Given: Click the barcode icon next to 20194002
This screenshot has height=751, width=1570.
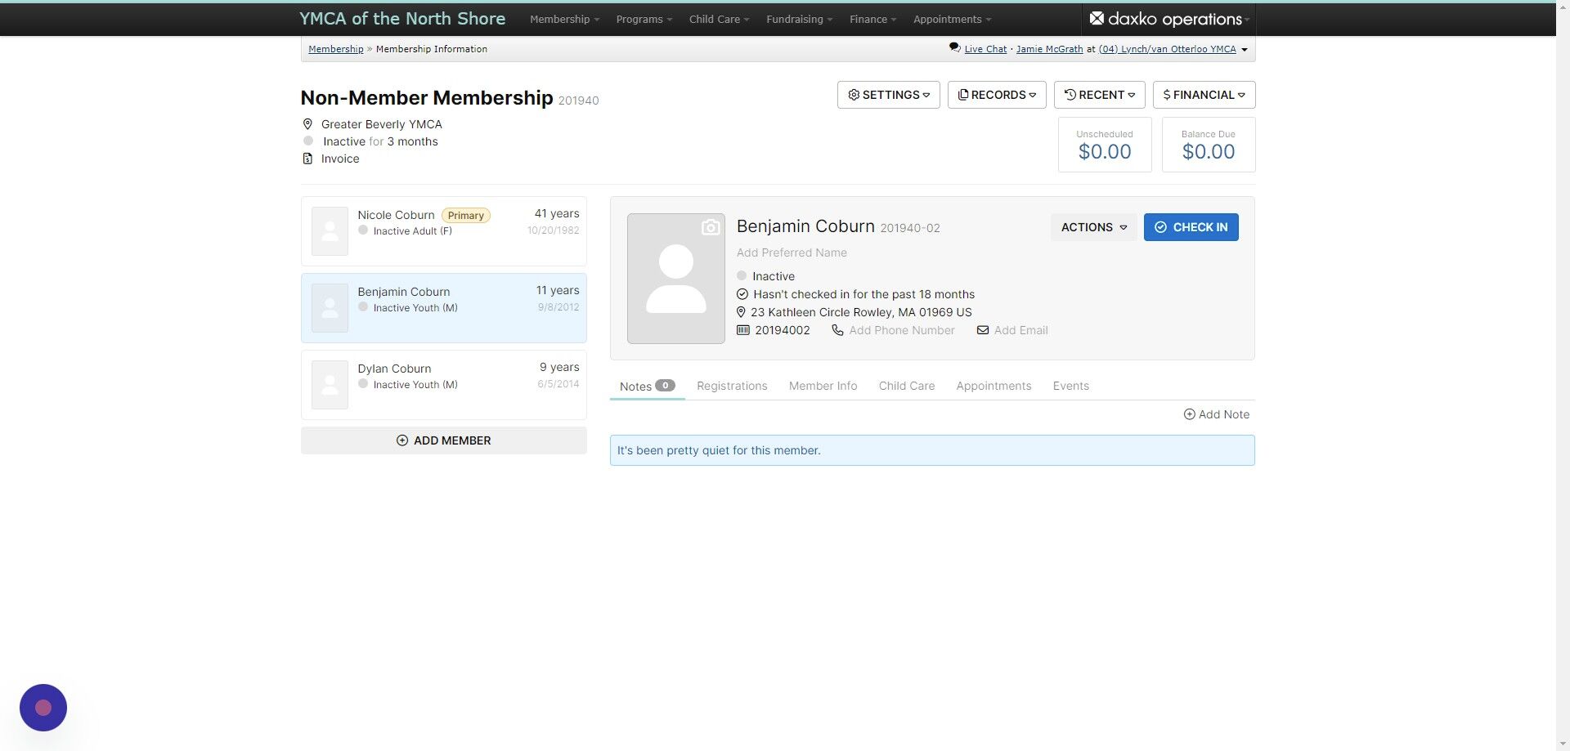Looking at the screenshot, I should point(742,330).
